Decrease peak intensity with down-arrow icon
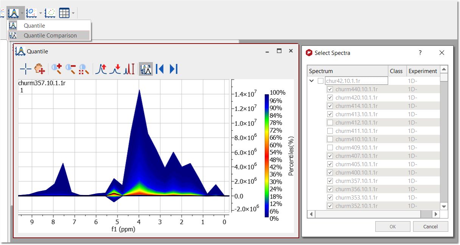The height and width of the screenshot is (245, 460). (x=115, y=69)
